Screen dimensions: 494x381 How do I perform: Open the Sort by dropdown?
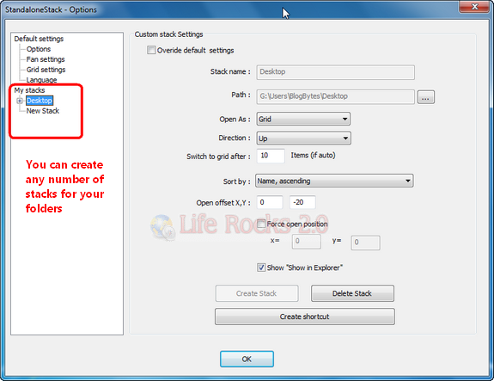pyautogui.click(x=334, y=181)
